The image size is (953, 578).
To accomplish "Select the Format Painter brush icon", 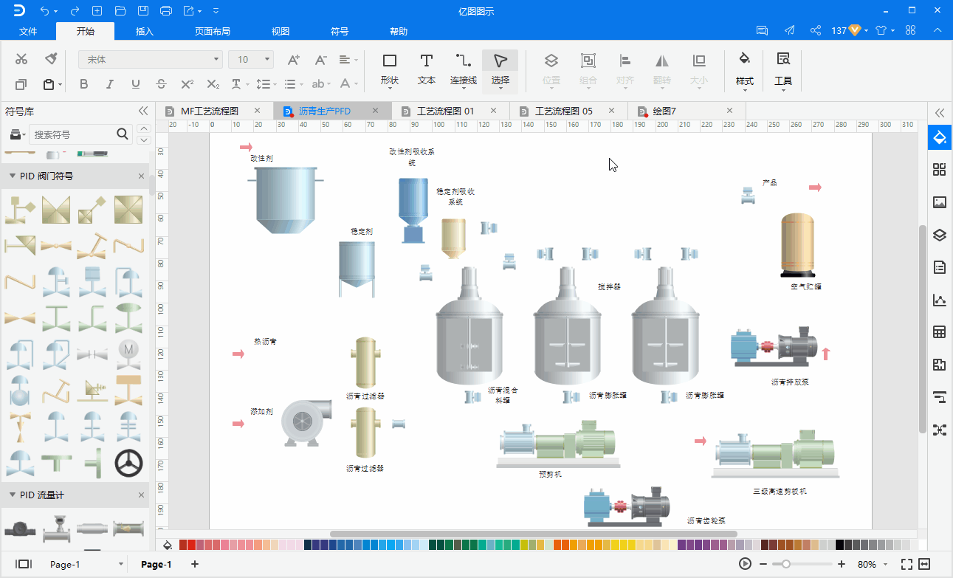I will pyautogui.click(x=51, y=59).
